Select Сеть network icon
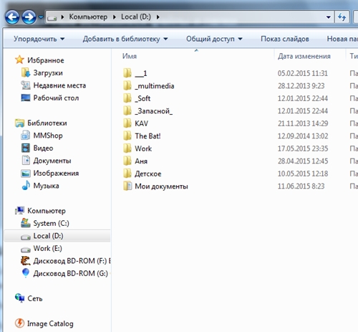 point(19,298)
